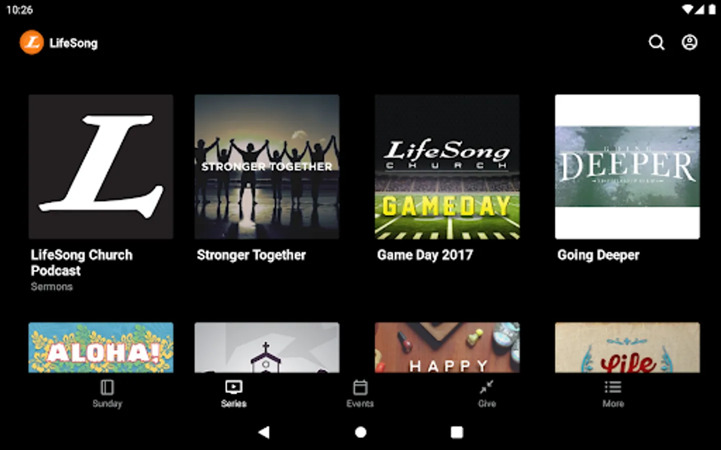Viewport: 721px width, 450px height.
Task: Open the Game Day artwork thumbnail
Action: [x=447, y=167]
